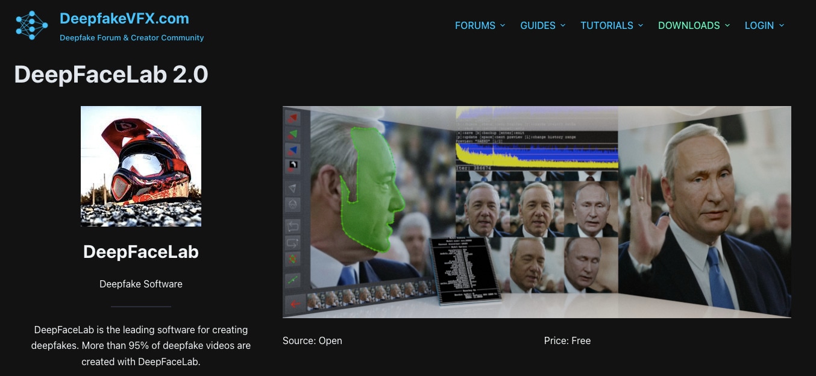Expand the FORUMS dropdown chevron
This screenshot has width=816, height=376.
(502, 25)
